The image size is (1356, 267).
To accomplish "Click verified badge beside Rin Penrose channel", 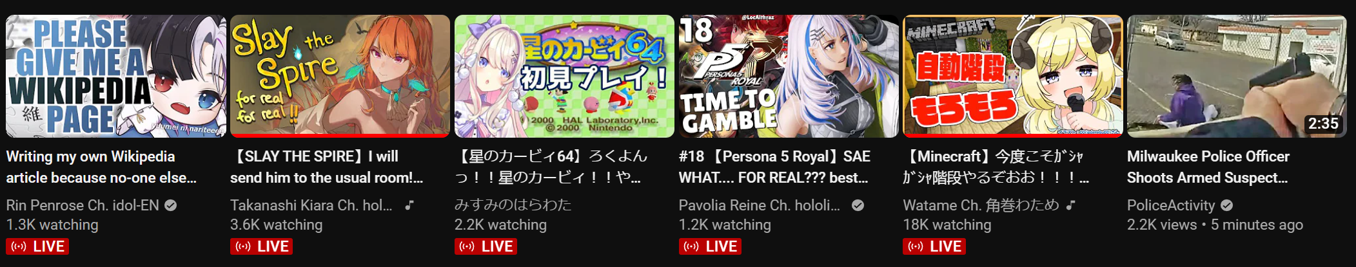I will pyautogui.click(x=171, y=205).
